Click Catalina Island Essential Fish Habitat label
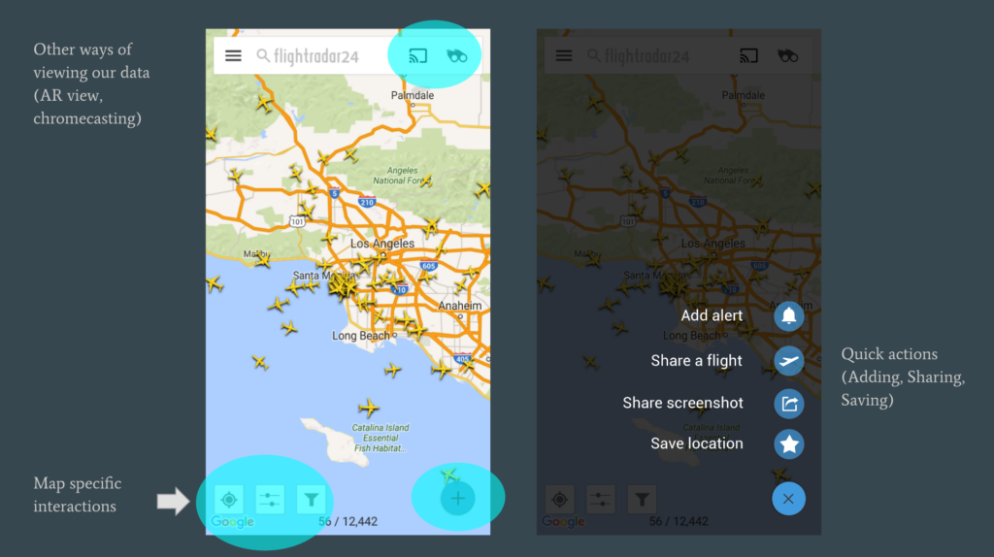The width and height of the screenshot is (994, 557). click(x=381, y=438)
